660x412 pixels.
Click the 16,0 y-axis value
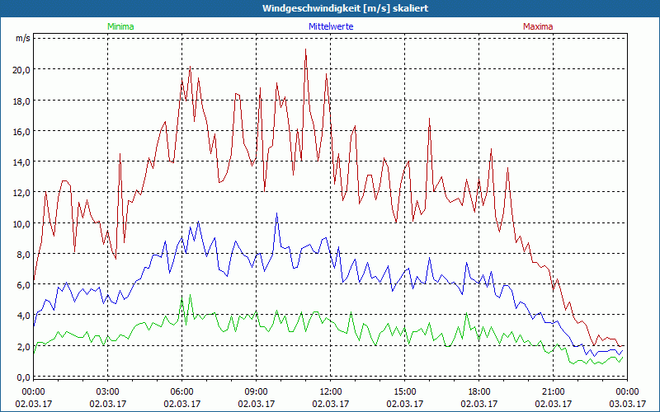tap(21, 132)
